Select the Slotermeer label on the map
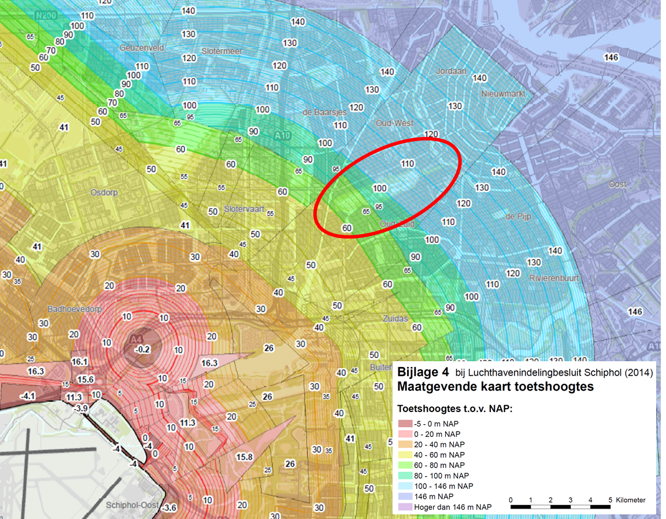This screenshot has width=666, height=519. (222, 51)
